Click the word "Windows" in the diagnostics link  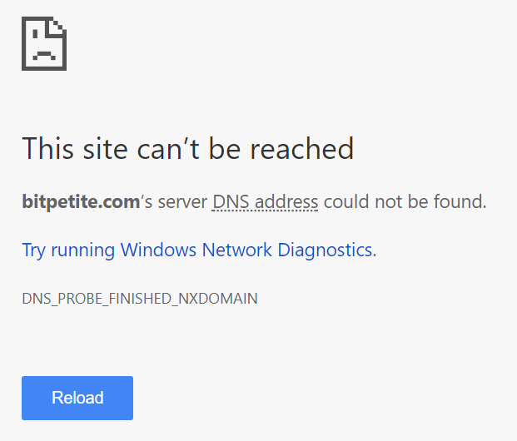(158, 250)
